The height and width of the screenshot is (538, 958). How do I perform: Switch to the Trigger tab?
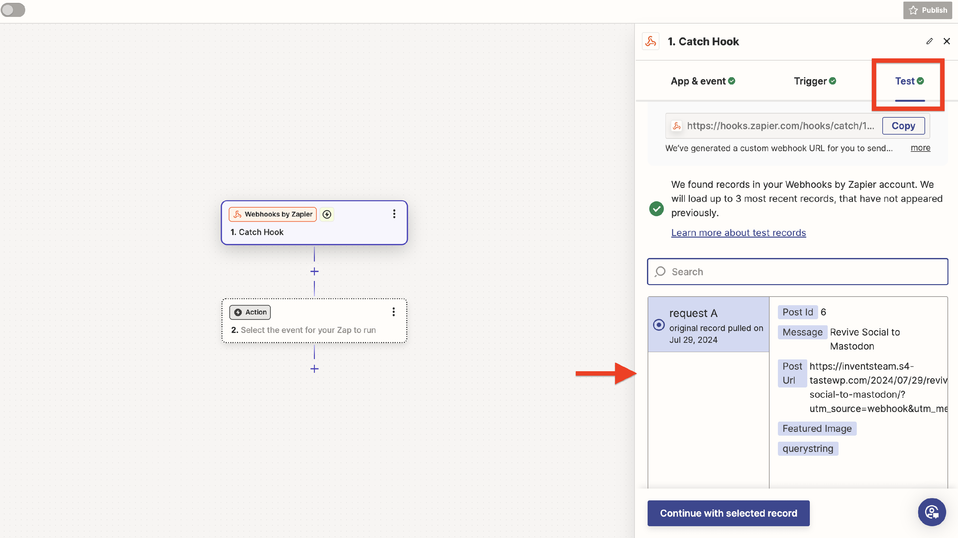coord(815,81)
